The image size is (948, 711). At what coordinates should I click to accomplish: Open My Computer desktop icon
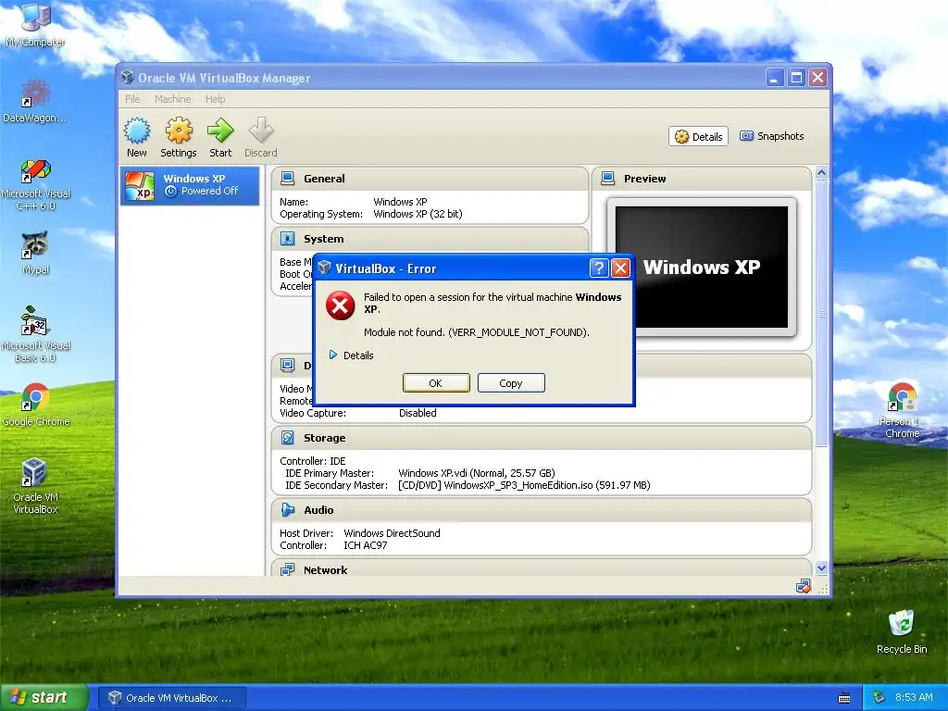(x=36, y=25)
